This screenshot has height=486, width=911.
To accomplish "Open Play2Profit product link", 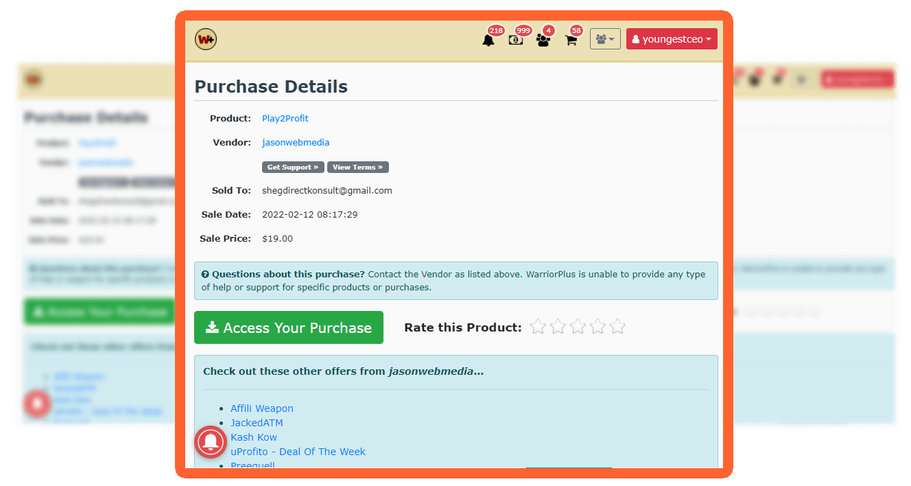I will (x=285, y=119).
